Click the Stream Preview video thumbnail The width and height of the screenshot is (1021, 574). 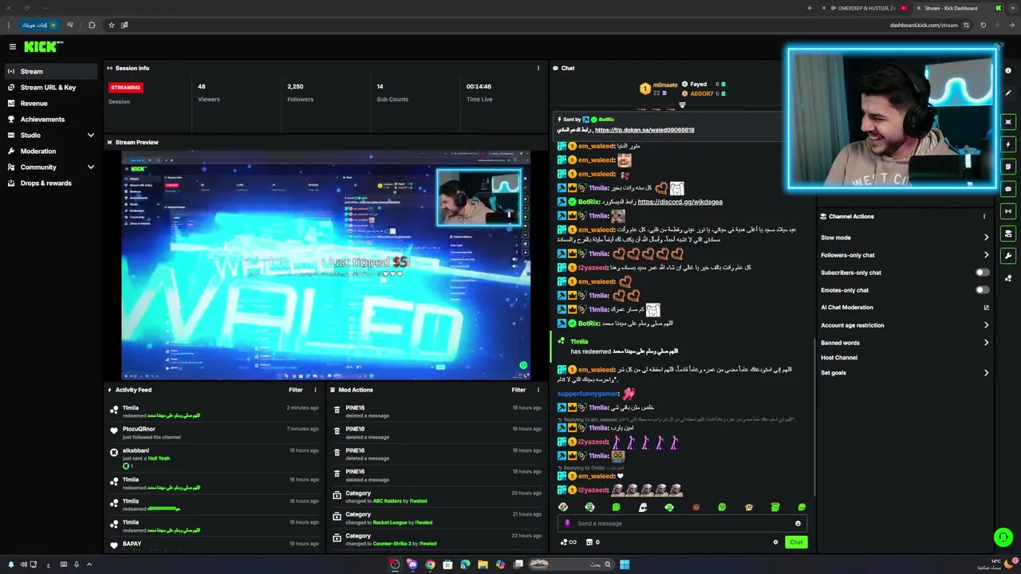click(325, 265)
